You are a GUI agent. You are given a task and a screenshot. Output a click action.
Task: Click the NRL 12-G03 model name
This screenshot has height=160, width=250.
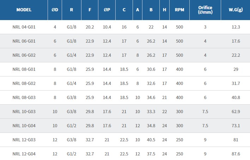tap(24, 140)
